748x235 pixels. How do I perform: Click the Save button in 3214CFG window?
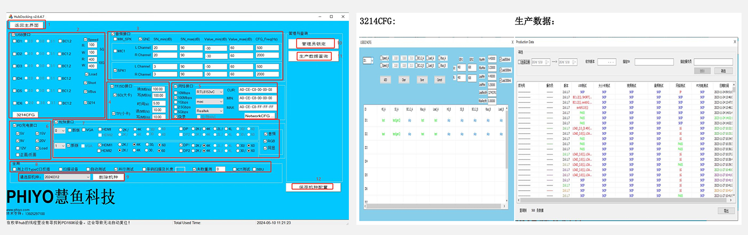(x=423, y=79)
